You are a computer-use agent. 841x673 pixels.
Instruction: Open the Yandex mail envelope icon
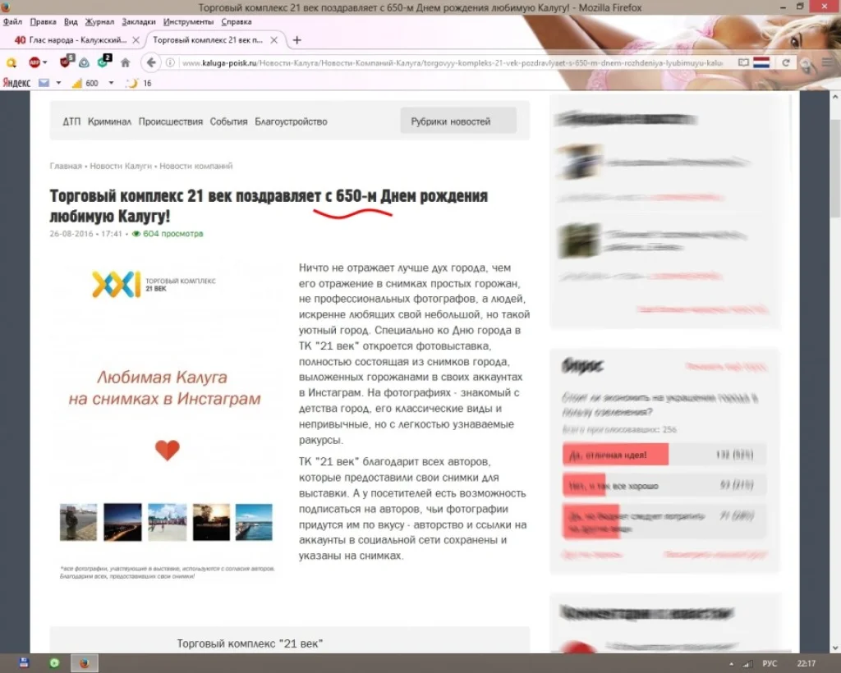click(44, 83)
